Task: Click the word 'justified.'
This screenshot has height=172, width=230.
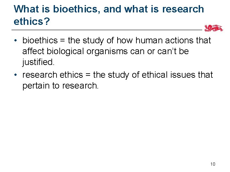Action: (38, 62)
